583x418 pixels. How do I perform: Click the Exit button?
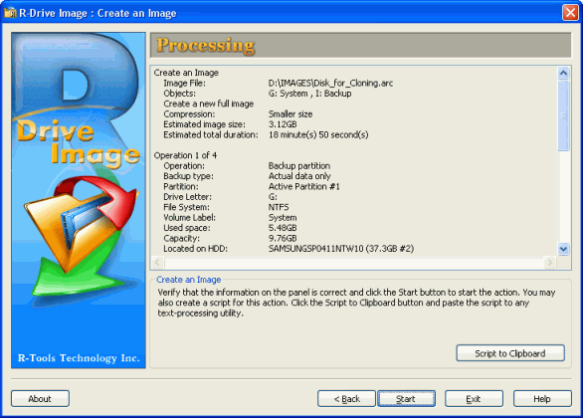(474, 399)
